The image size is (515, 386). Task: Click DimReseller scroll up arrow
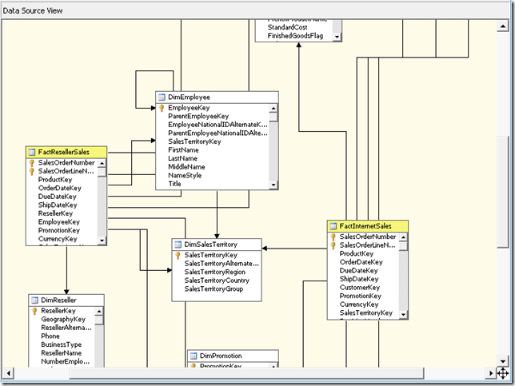(x=99, y=311)
